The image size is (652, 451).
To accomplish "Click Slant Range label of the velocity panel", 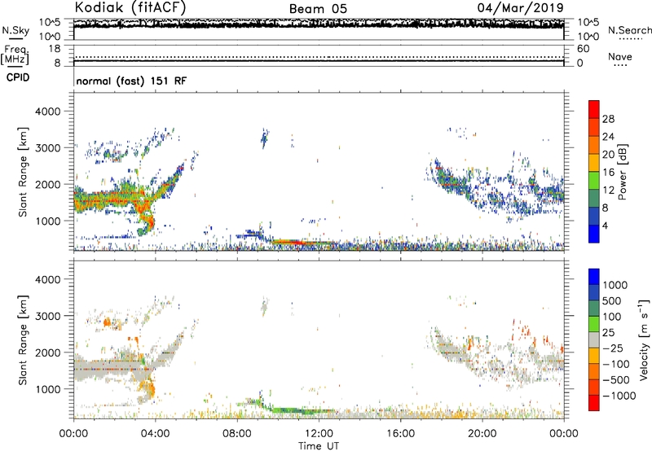I will tap(23, 340).
